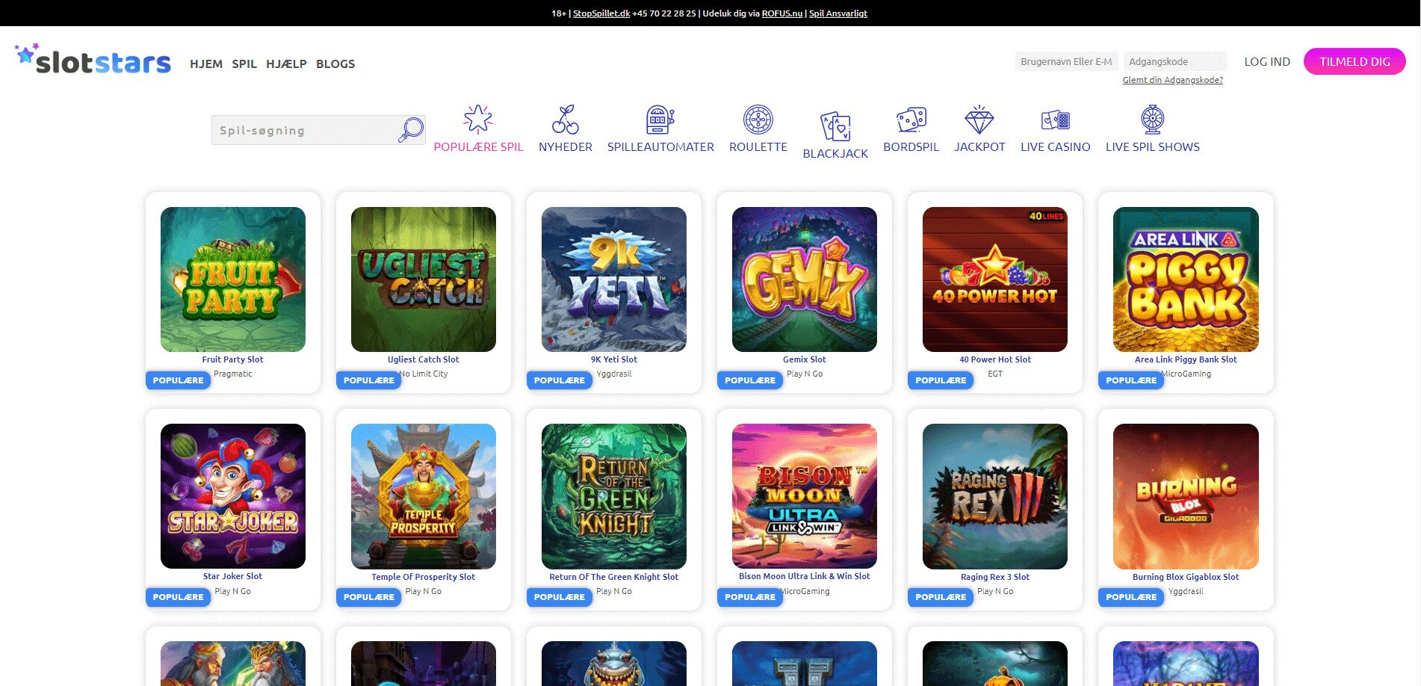Open the Temple Of Prosperity thumbnail
Image resolution: width=1421 pixels, height=686 pixels.
[424, 496]
